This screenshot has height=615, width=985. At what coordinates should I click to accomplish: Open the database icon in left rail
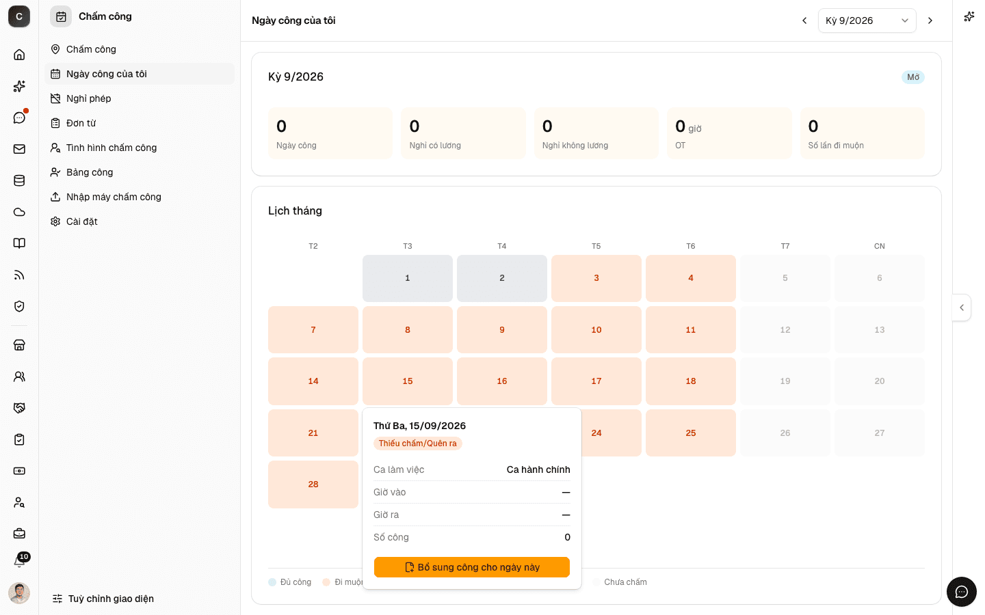pos(19,180)
